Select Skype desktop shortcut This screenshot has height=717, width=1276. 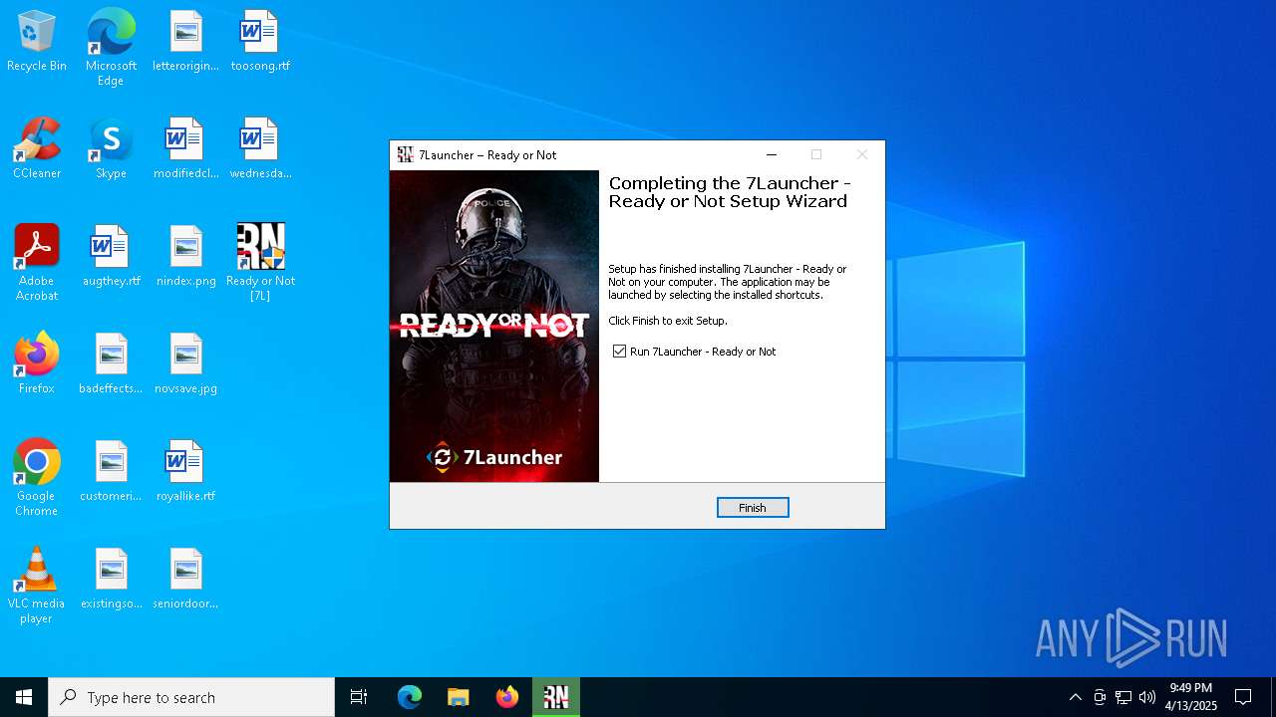point(111,149)
